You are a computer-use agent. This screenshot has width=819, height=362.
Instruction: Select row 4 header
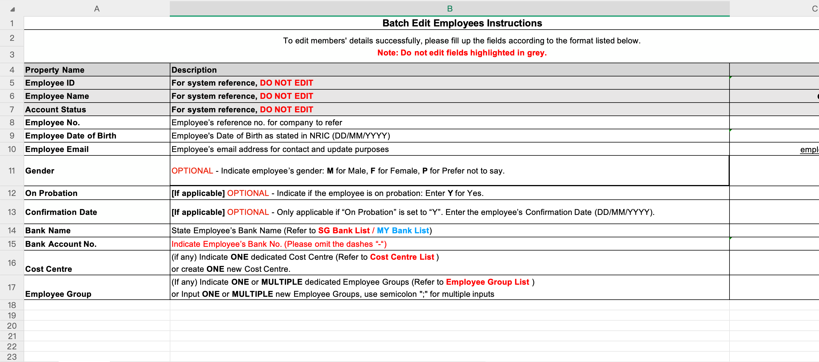tap(12, 70)
